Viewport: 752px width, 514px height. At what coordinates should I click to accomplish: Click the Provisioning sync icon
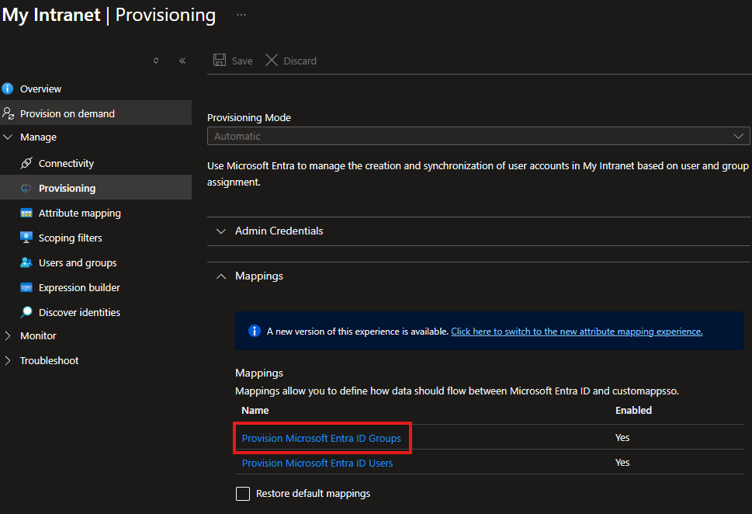(26, 188)
